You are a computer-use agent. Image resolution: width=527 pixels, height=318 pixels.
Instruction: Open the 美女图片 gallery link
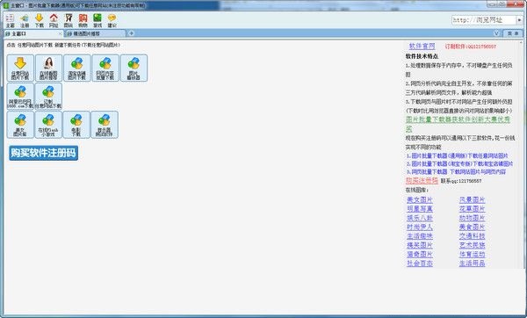(x=420, y=199)
